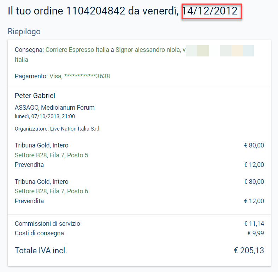Click seat Settore B28, Fila 7, Posto 5
The width and height of the screenshot is (278, 272).
point(52,155)
